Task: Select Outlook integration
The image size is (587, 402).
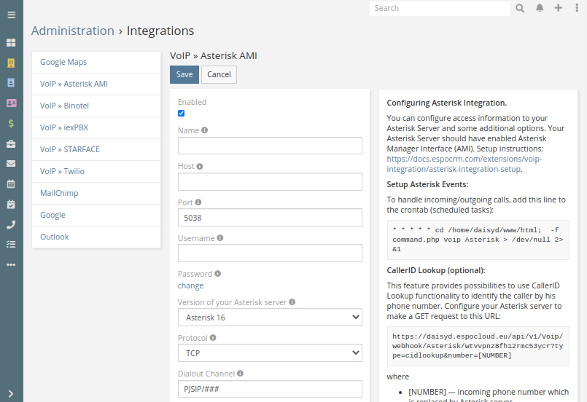Action: tap(96, 237)
